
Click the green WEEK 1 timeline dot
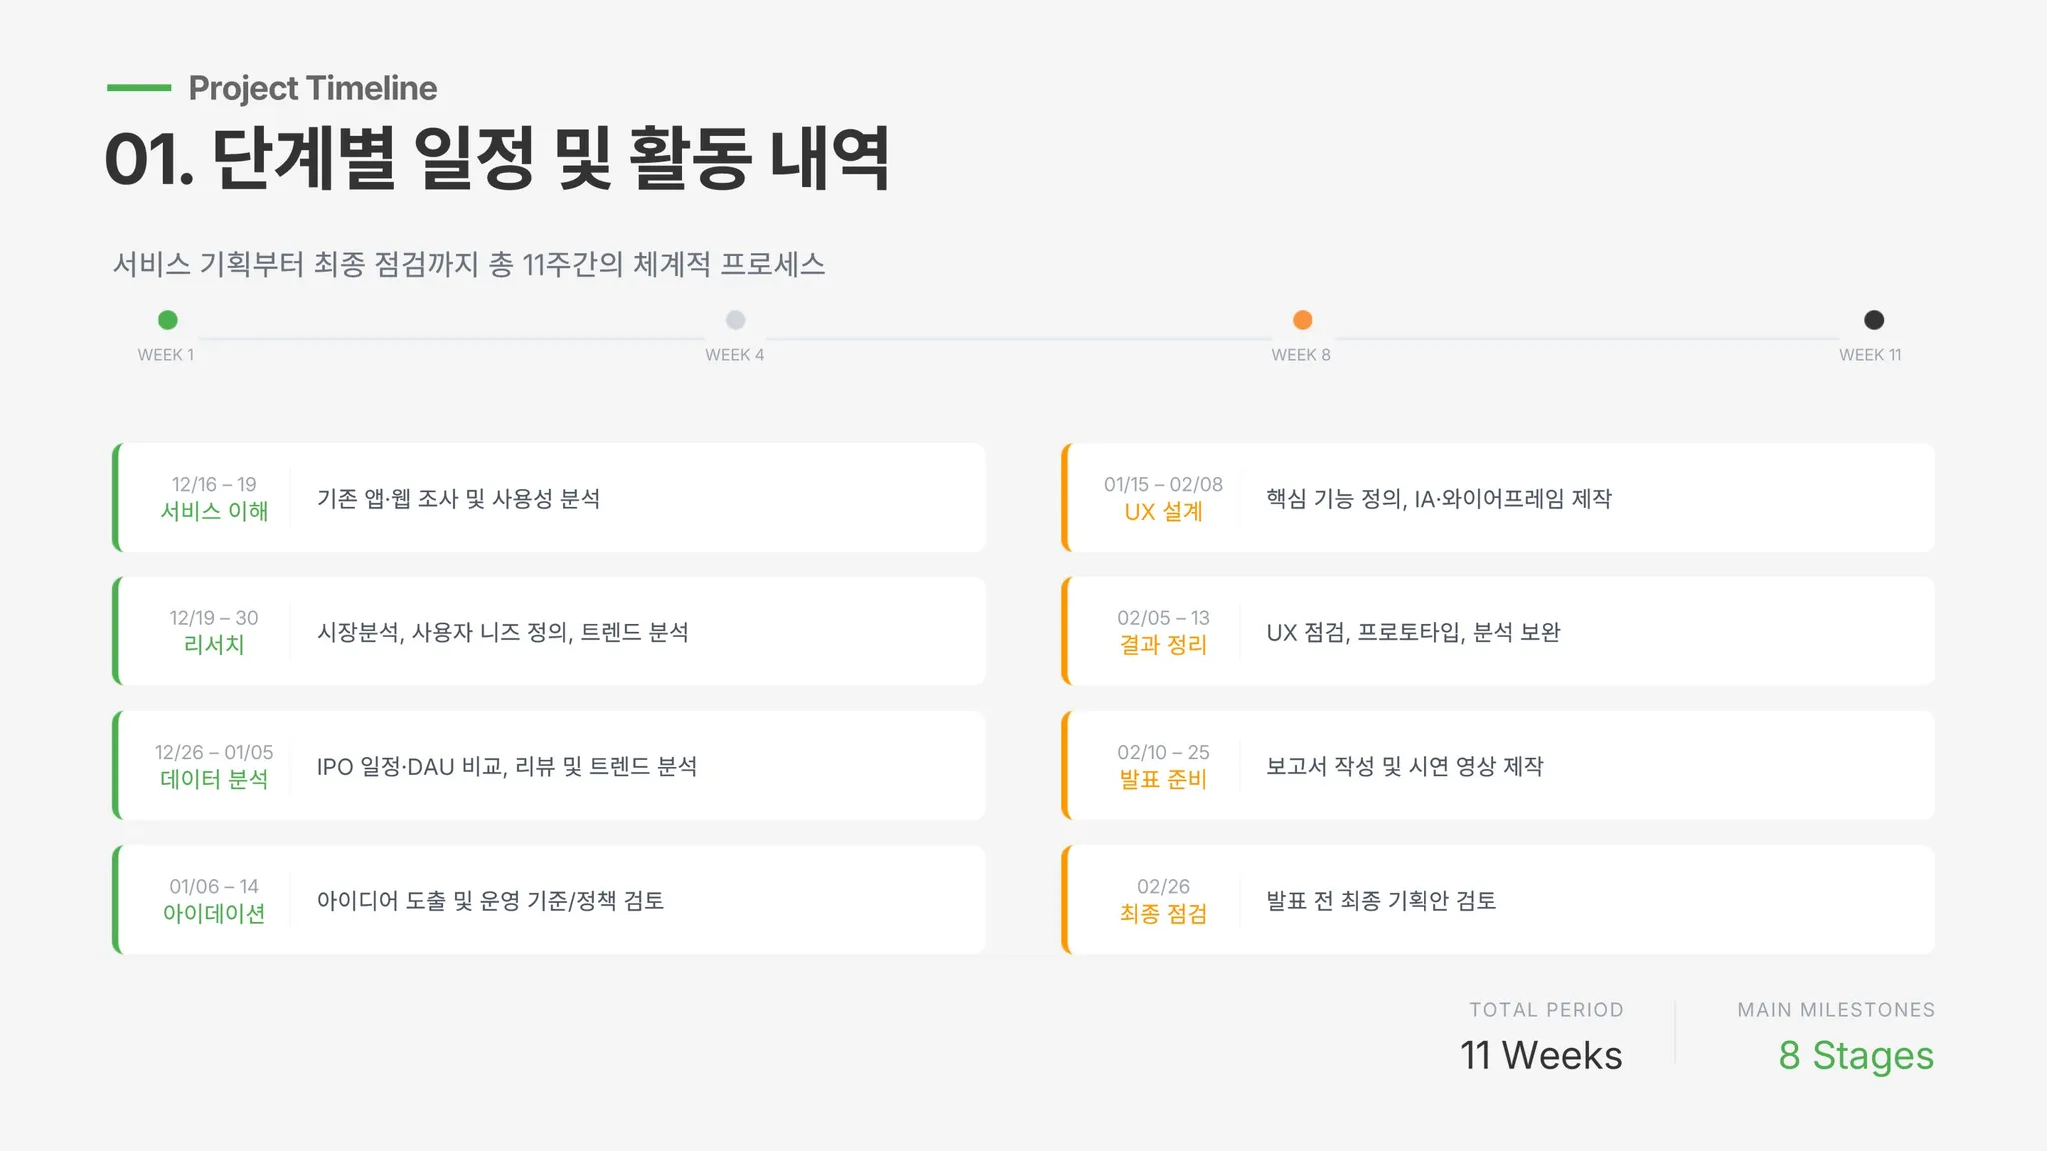pos(168,320)
